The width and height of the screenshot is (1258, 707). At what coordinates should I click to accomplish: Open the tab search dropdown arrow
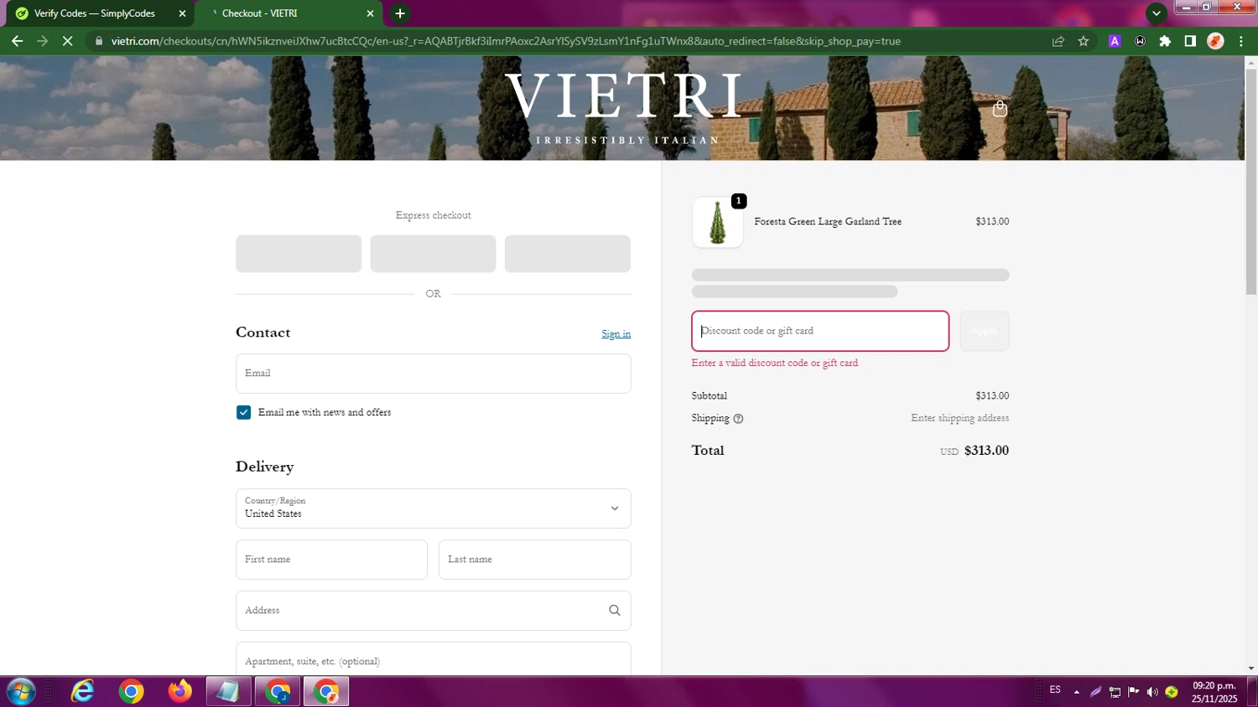point(1157,13)
